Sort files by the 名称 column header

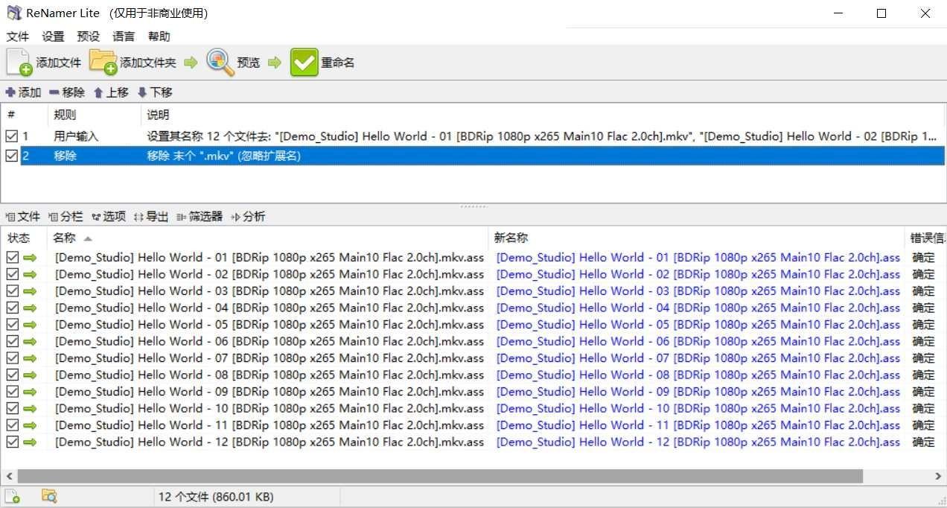point(65,238)
